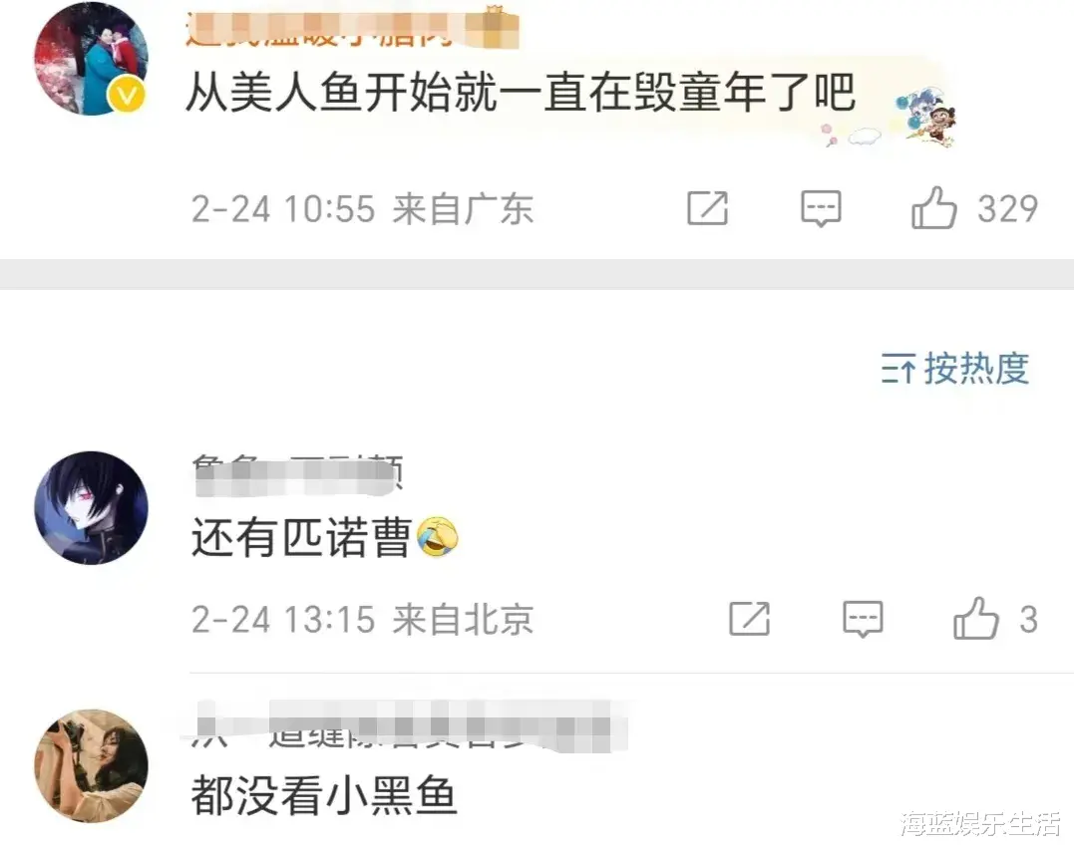Image resolution: width=1074 pixels, height=854 pixels.
Task: Select the comment text 从美人鱼开始就一直在毁童年了吧
Action: click(521, 93)
